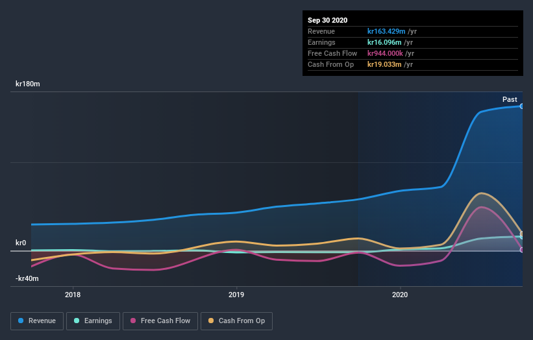Click the Earnings row label in the tooltip
The width and height of the screenshot is (533, 340).
[x=321, y=42]
